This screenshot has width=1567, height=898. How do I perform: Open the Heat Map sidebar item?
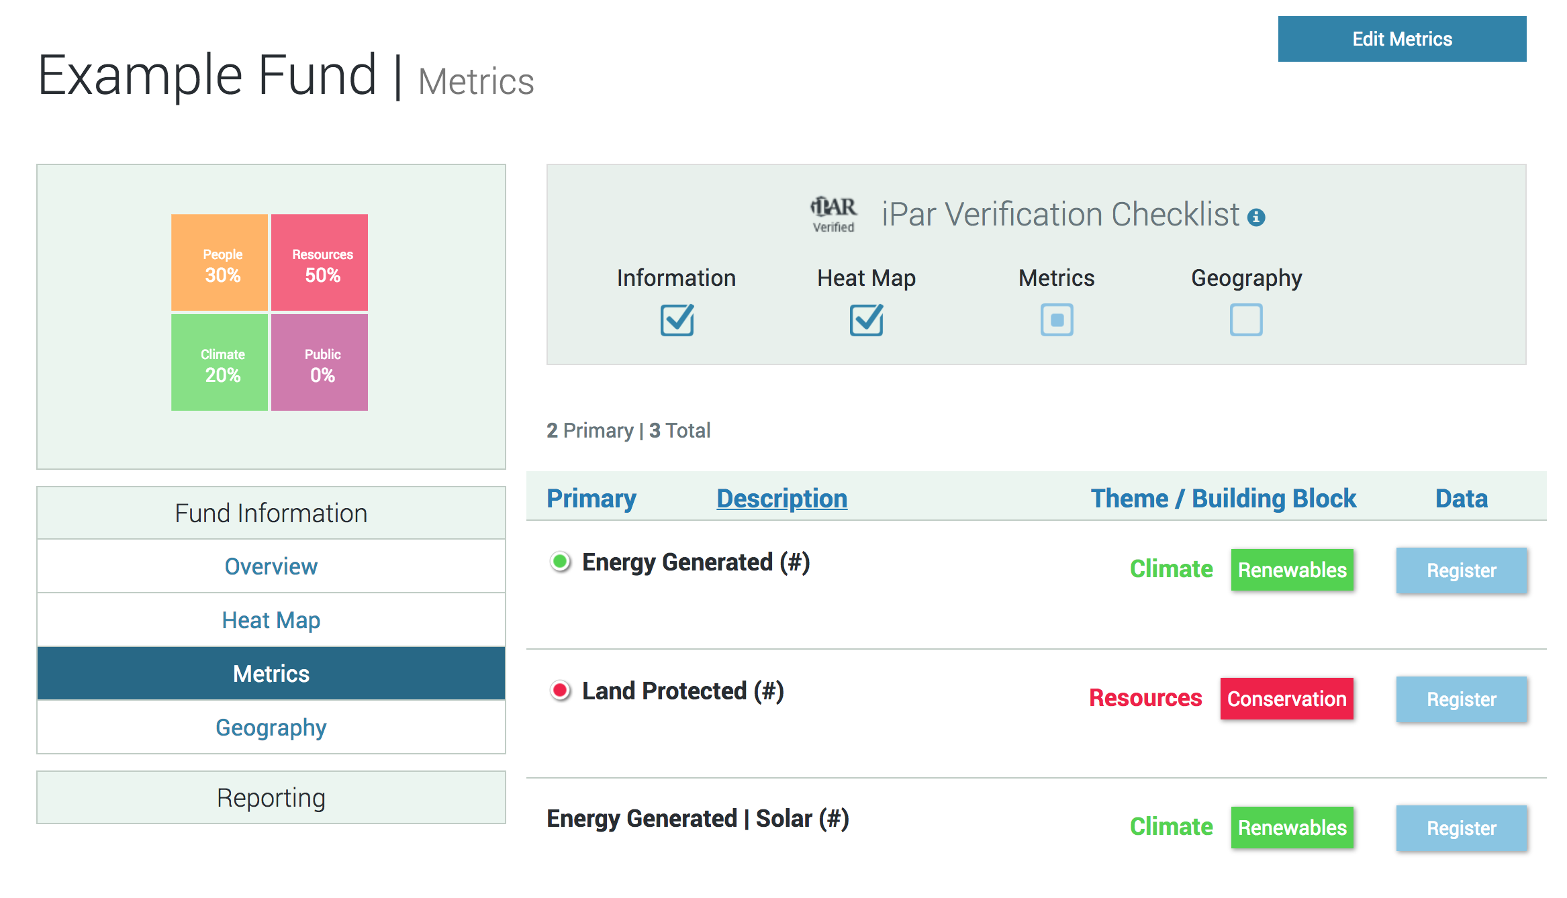(x=271, y=620)
